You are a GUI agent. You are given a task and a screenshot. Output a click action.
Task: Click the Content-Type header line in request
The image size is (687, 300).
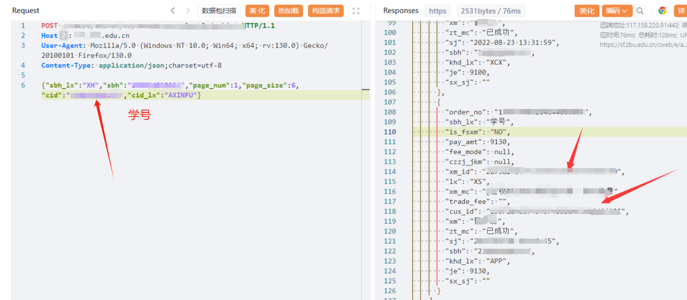(x=131, y=65)
